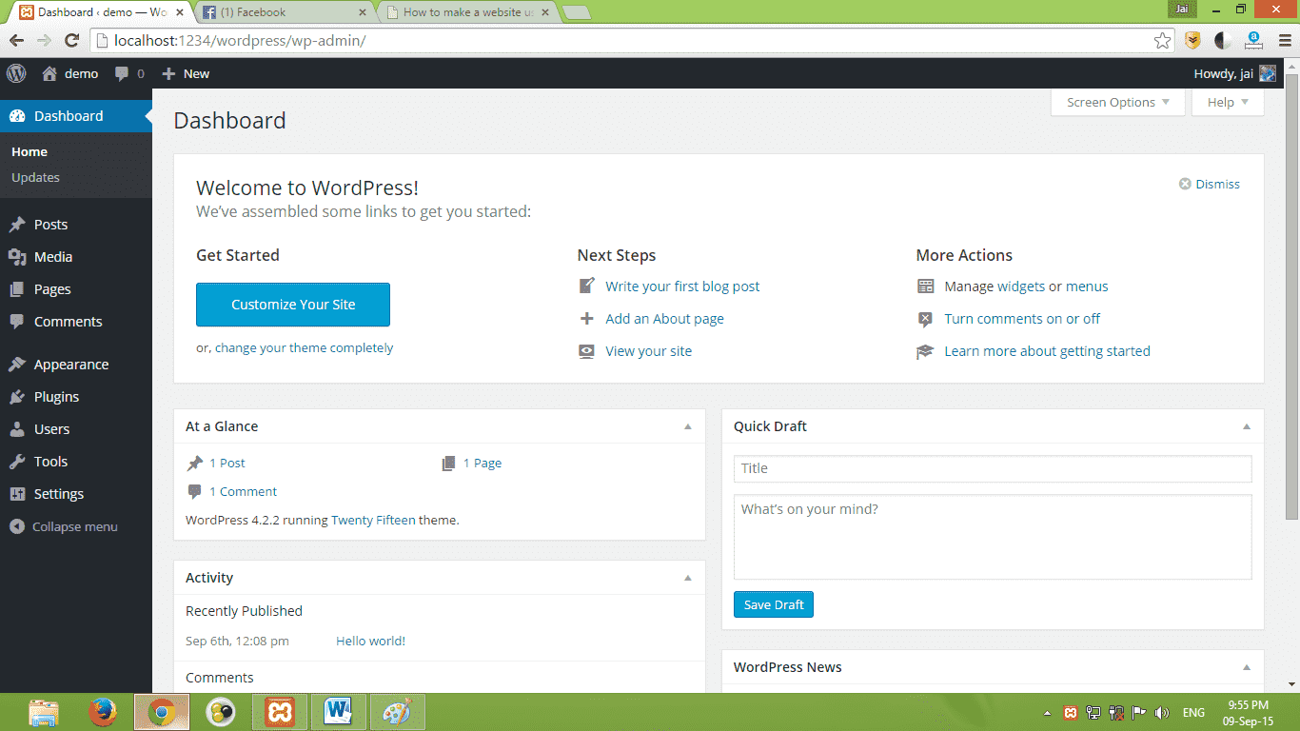This screenshot has height=731, width=1300.
Task: Click the Quick Draft Title field
Action: tap(993, 468)
